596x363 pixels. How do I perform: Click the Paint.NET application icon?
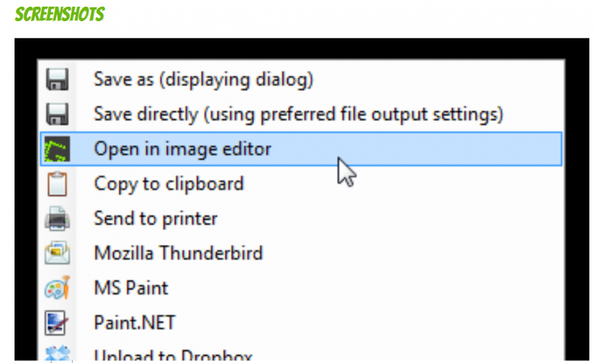(x=56, y=323)
